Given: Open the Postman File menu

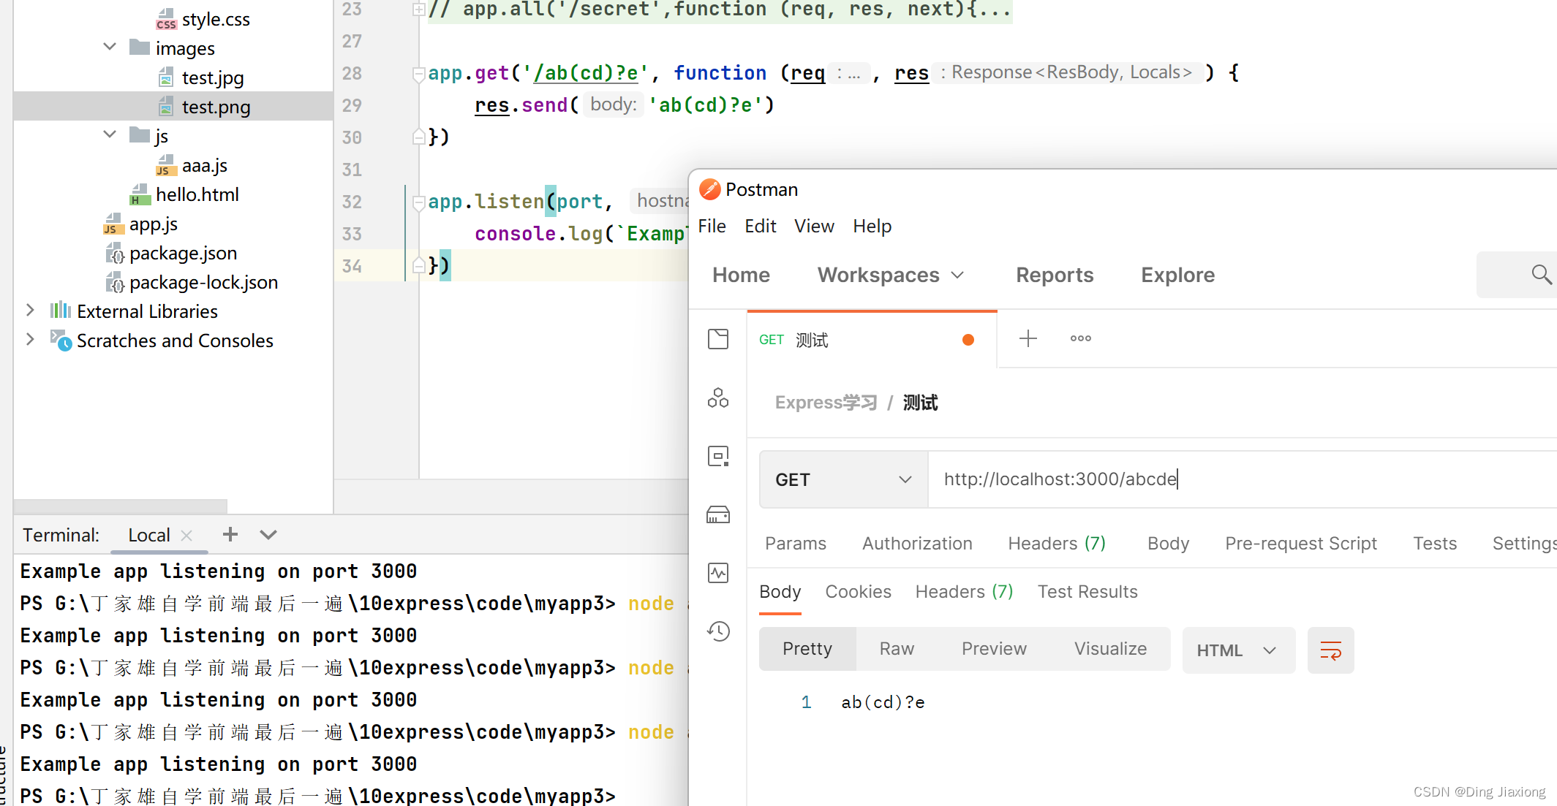Looking at the screenshot, I should [x=712, y=227].
